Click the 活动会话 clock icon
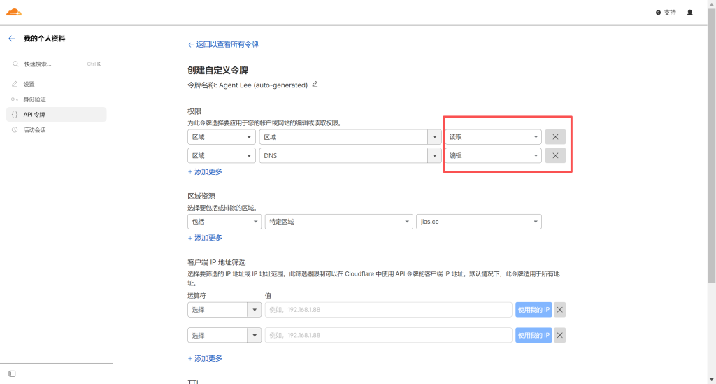 pos(15,129)
